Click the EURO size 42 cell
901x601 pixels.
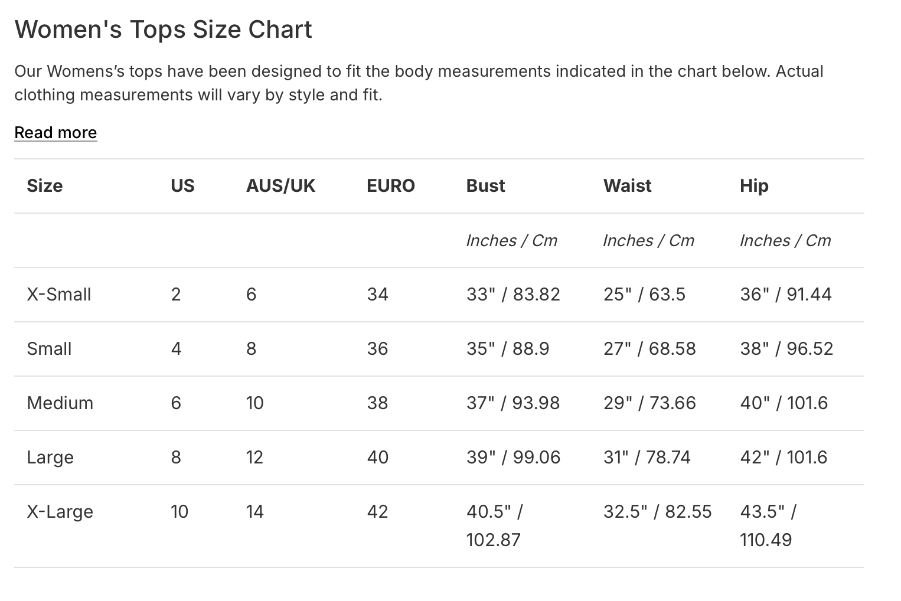tap(378, 512)
